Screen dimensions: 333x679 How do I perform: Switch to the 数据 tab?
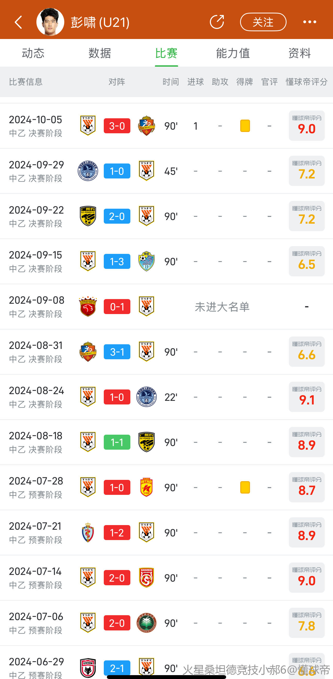tap(100, 53)
